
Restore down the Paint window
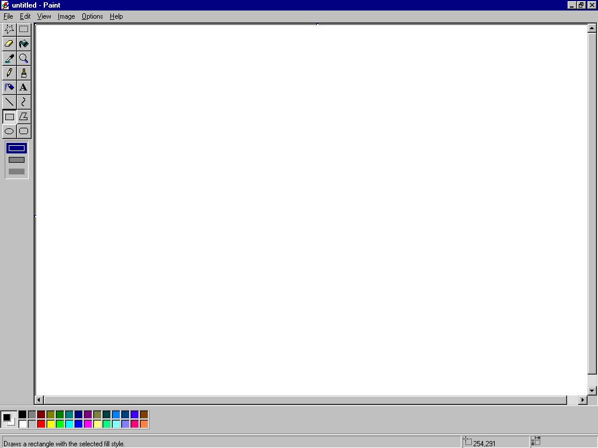coord(581,5)
